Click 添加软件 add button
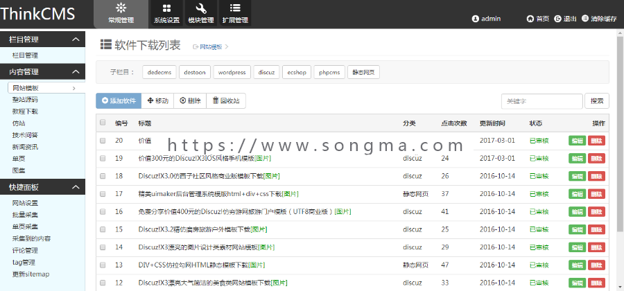Screen dimensions: 624x291 [119, 100]
